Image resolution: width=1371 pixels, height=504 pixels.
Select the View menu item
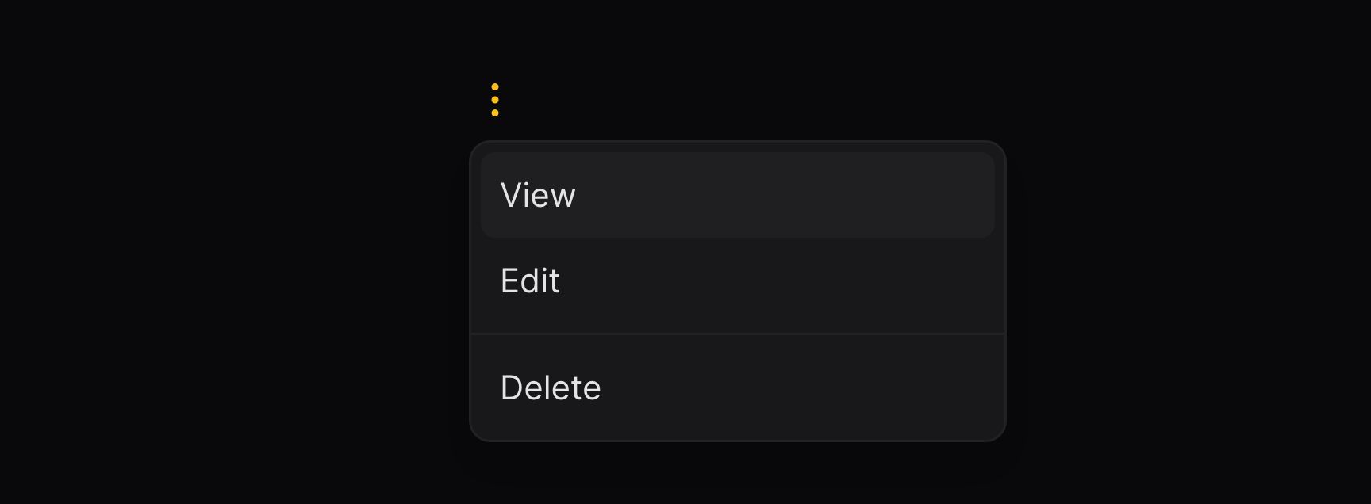(738, 195)
